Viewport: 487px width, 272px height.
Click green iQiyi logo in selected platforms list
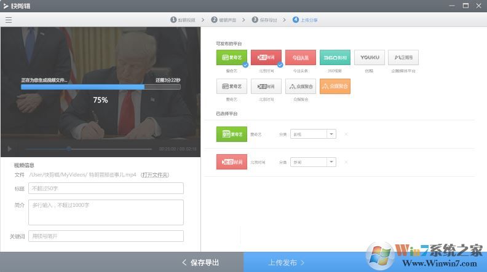(x=232, y=134)
